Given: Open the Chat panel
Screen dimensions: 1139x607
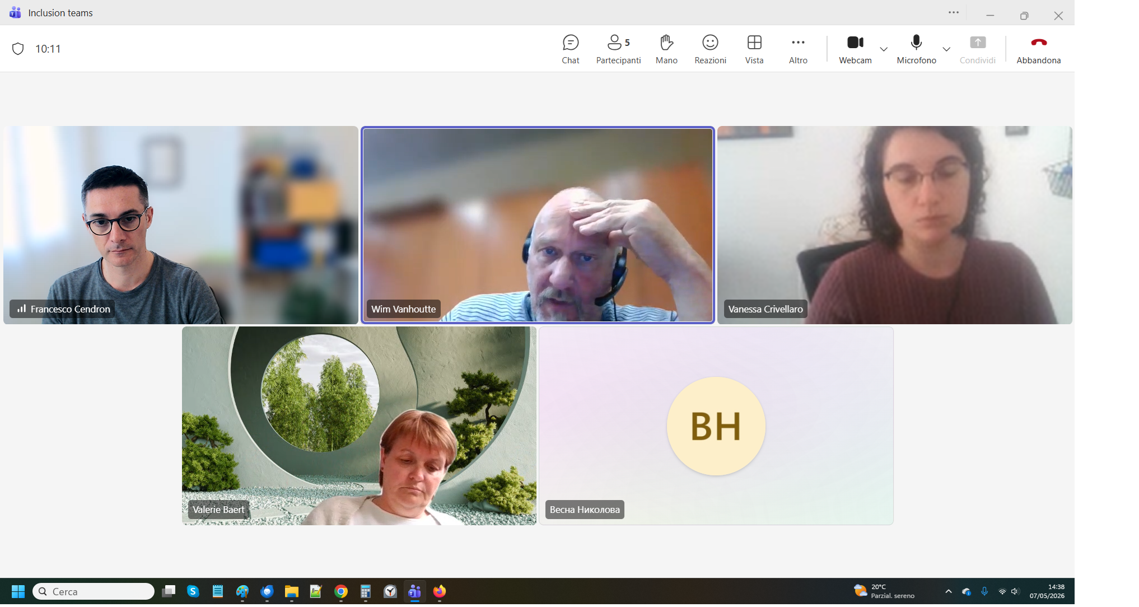Looking at the screenshot, I should pos(570,49).
